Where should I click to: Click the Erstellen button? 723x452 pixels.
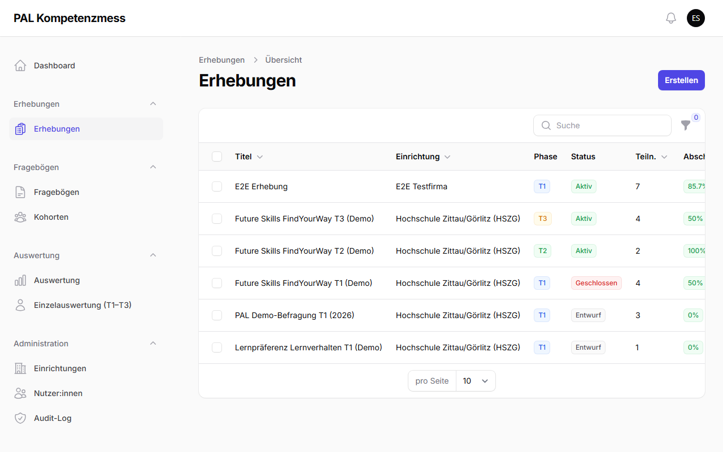click(681, 80)
